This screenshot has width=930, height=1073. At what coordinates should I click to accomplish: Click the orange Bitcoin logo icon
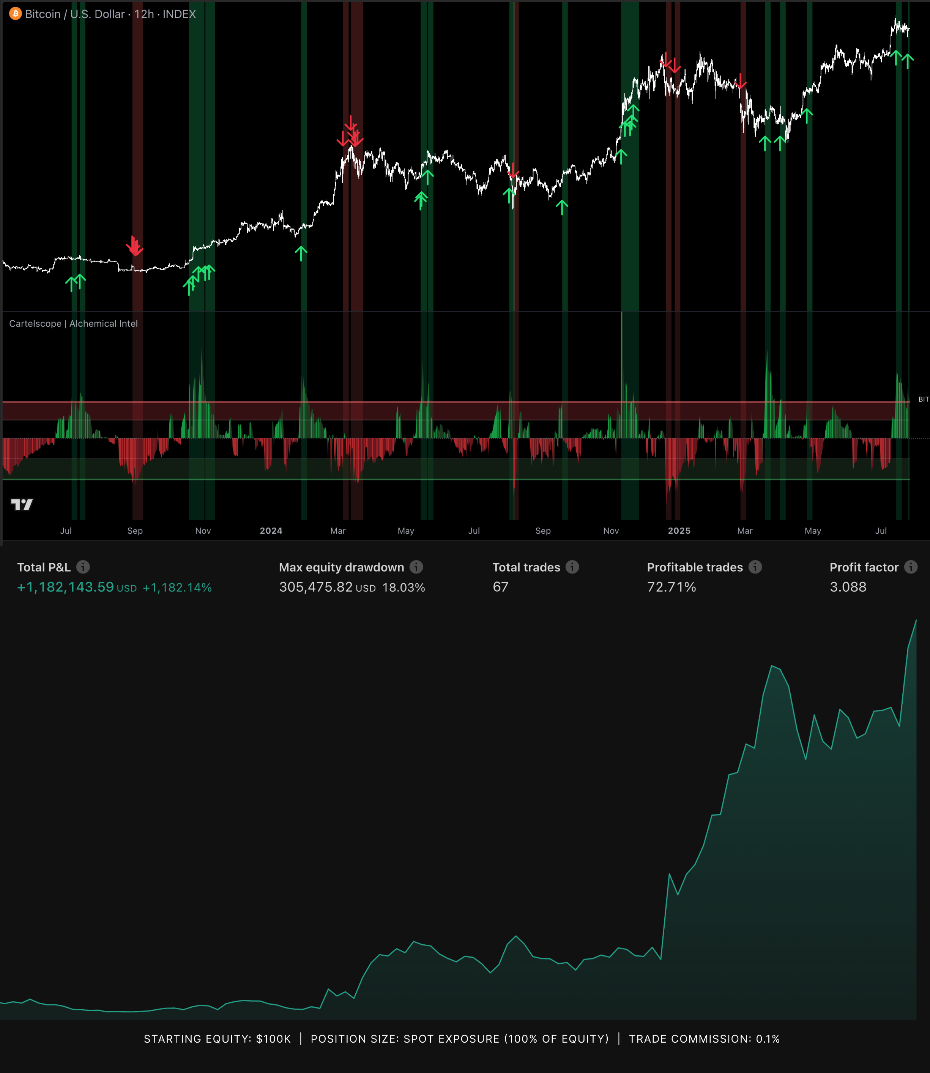[x=16, y=14]
